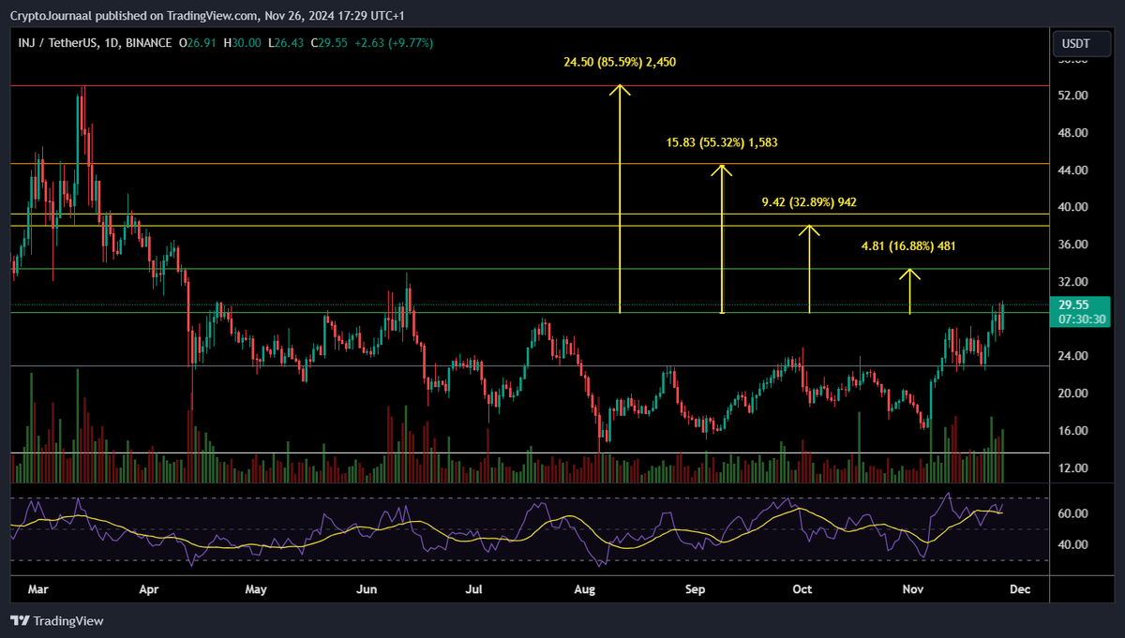The width and height of the screenshot is (1125, 638).
Task: Click the Aug label on time axis
Action: pos(585,590)
